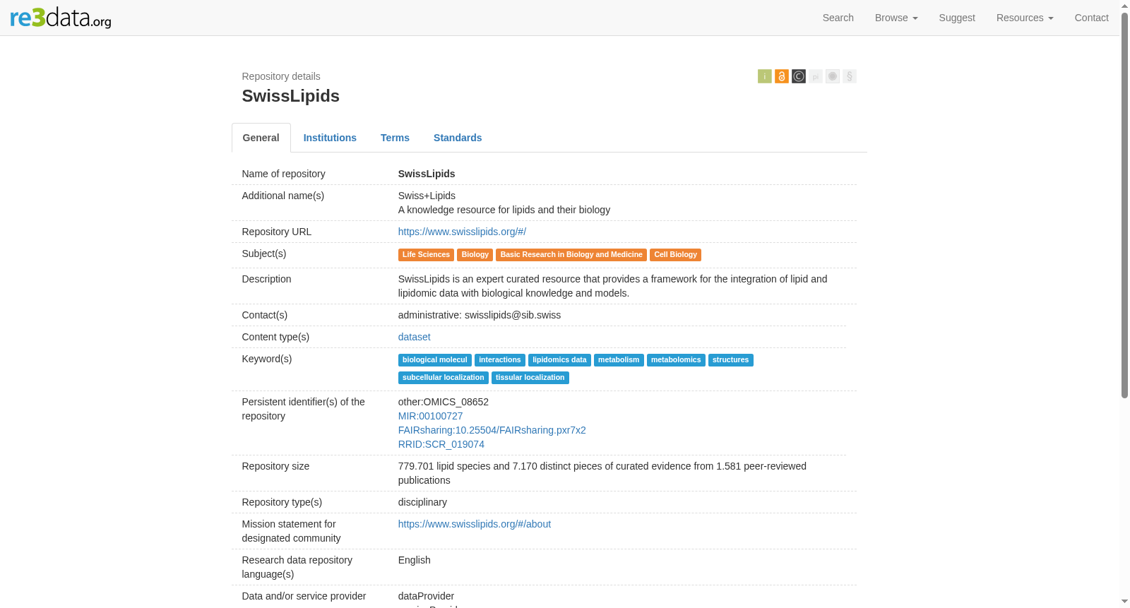Click the contact email swisslipids@sib.swiss text
Viewport: 1130px width, 608px height.
pyautogui.click(x=513, y=315)
